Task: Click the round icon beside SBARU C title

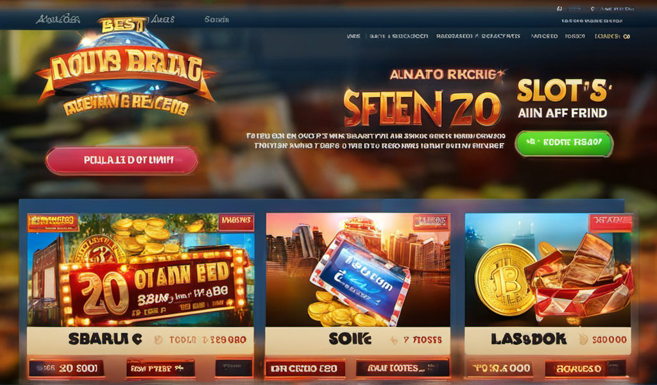Action: coord(158,339)
